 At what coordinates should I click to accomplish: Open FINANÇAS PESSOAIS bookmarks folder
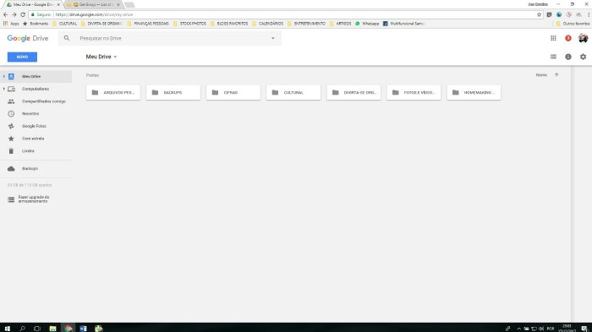tap(148, 24)
